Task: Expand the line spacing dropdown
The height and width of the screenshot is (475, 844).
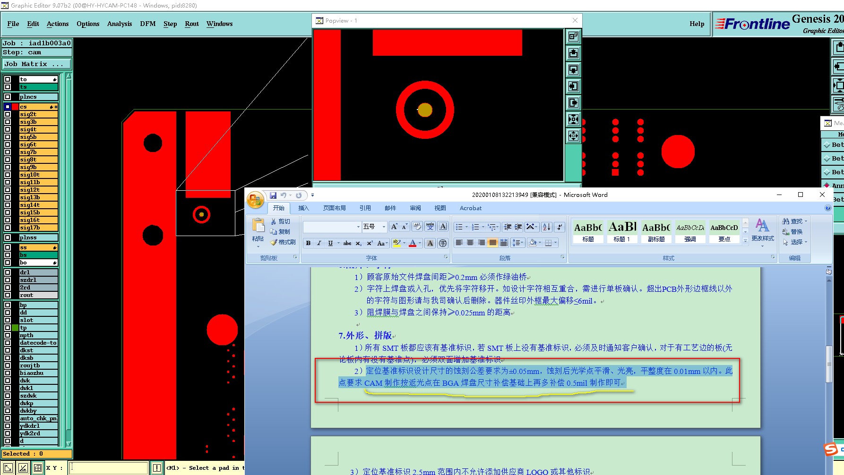Action: point(523,243)
